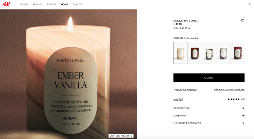Choose the tortoiseshell amber candle variant
Image resolution: width=254 pixels, height=139 pixels.
point(195,53)
